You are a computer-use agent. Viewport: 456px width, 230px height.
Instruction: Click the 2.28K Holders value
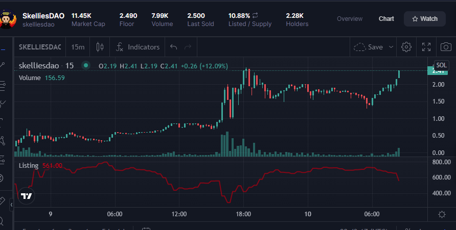[x=295, y=16]
